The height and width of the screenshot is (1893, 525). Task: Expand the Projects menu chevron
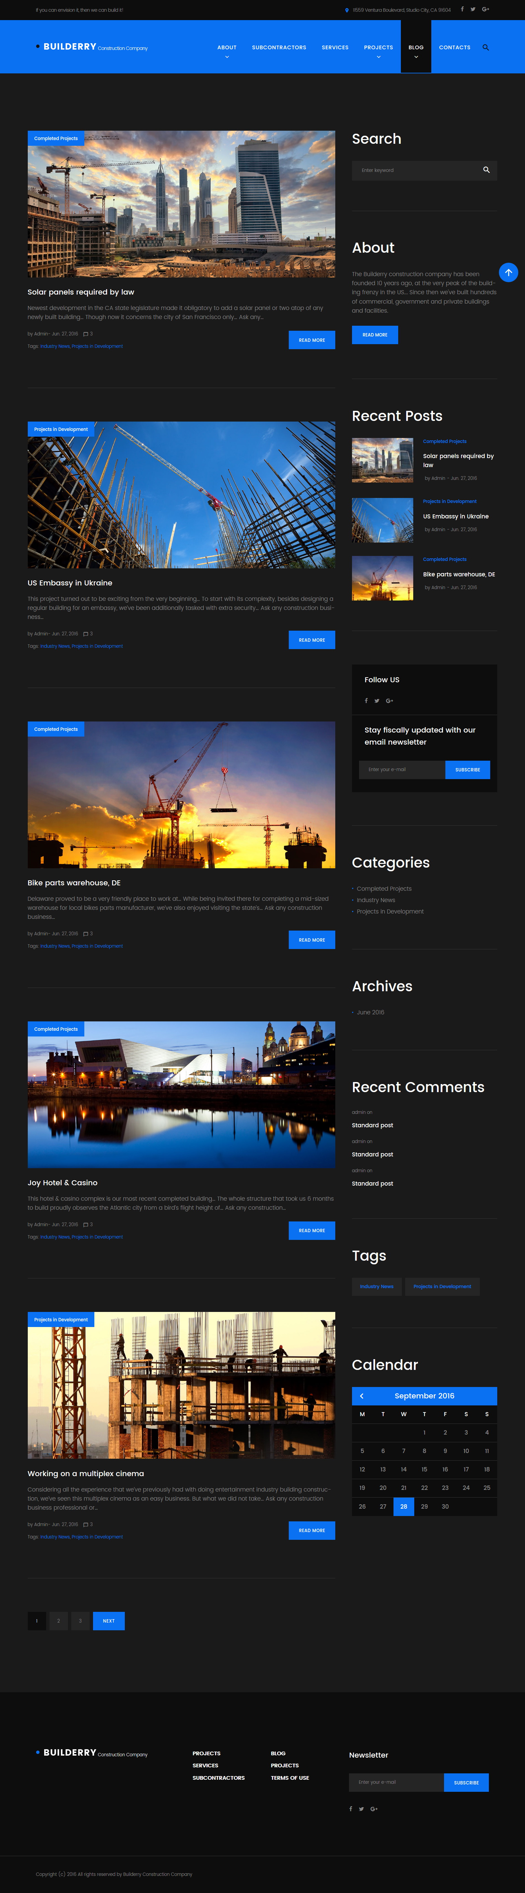(378, 57)
